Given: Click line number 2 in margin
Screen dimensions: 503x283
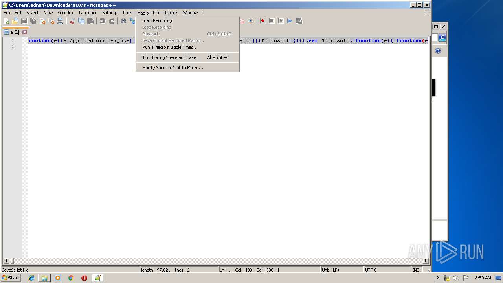Looking at the screenshot, I should (x=13, y=47).
